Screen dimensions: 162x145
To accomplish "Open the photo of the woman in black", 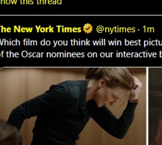I will coord(73,106).
